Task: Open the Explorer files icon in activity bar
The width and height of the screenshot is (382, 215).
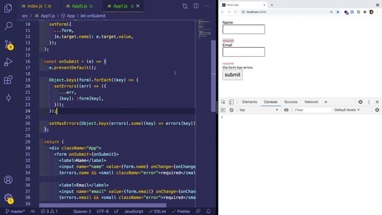Action: (8, 8)
